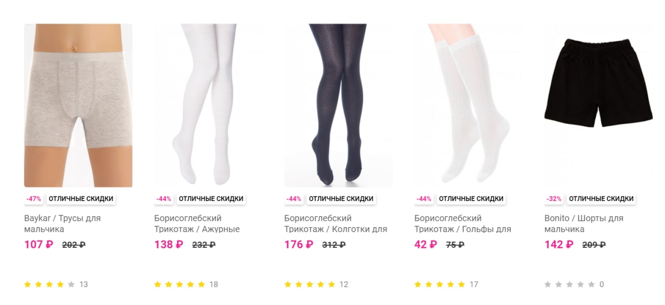
Task: Click the star rating with 18 reviews
Action: tap(180, 284)
